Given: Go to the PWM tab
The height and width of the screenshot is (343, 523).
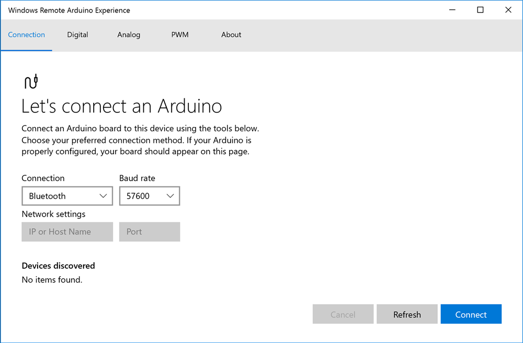Looking at the screenshot, I should point(180,35).
